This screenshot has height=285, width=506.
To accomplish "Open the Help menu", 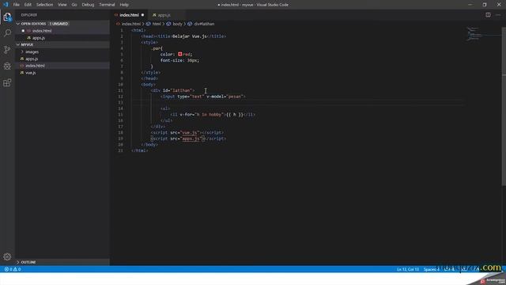I will [124, 5].
